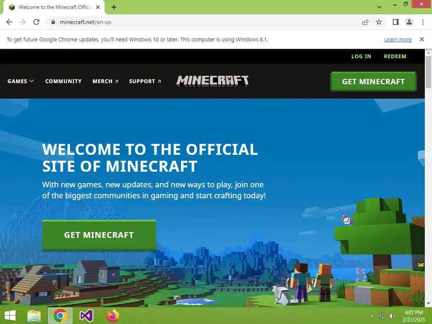This screenshot has height=324, width=432.
Task: Click the browser forward arrow
Action: pyautogui.click(x=23, y=22)
